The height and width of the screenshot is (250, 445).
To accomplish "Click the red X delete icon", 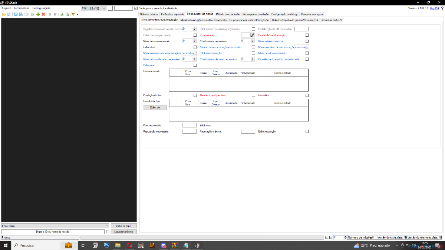I will pyautogui.click(x=43, y=14).
